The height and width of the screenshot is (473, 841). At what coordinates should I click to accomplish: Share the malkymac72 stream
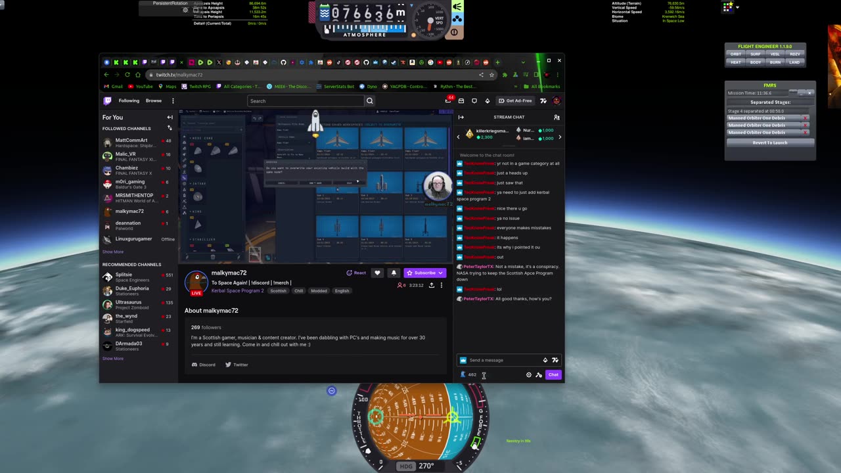pos(431,285)
